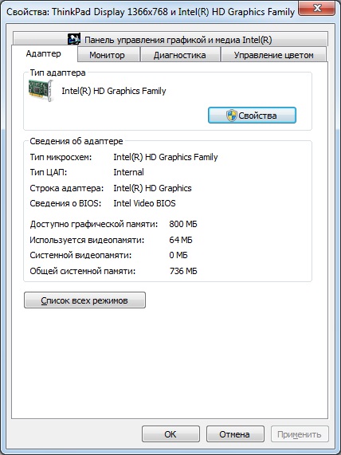Confirm with the OK button

point(170,434)
